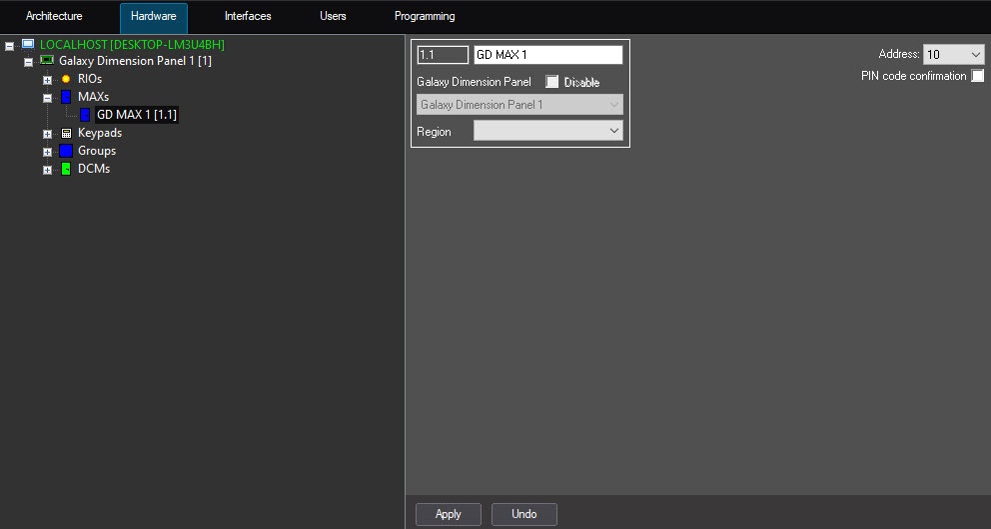Expand the Keypads node

[47, 134]
